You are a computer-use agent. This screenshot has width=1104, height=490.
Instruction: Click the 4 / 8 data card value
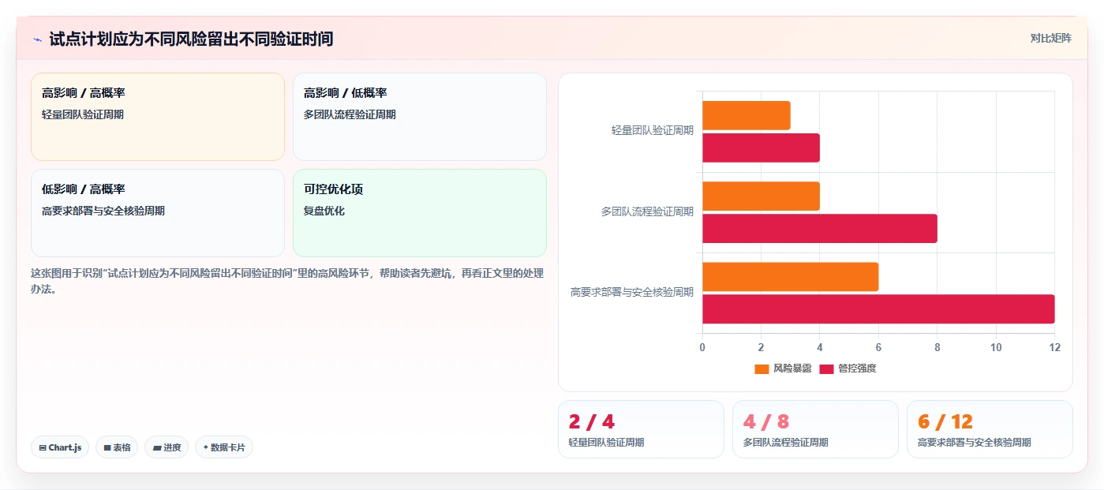766,421
